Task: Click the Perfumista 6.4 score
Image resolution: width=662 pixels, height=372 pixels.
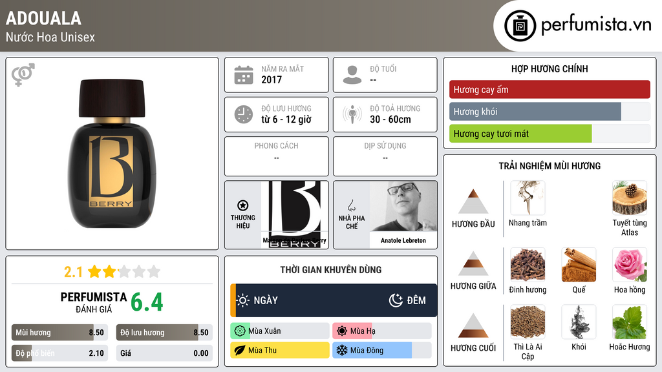Action: tap(147, 302)
